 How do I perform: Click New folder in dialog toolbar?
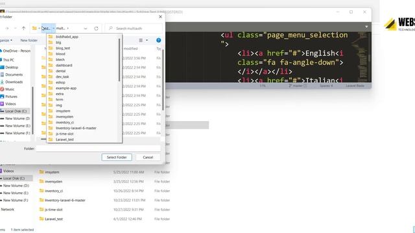[x=29, y=40]
